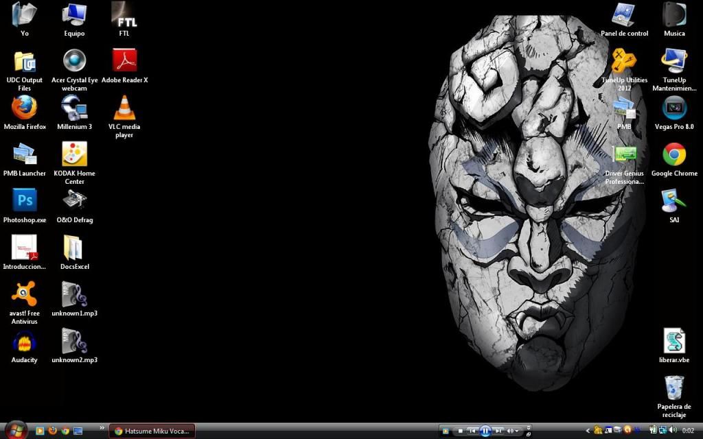Open Panel de control icon

(624, 20)
